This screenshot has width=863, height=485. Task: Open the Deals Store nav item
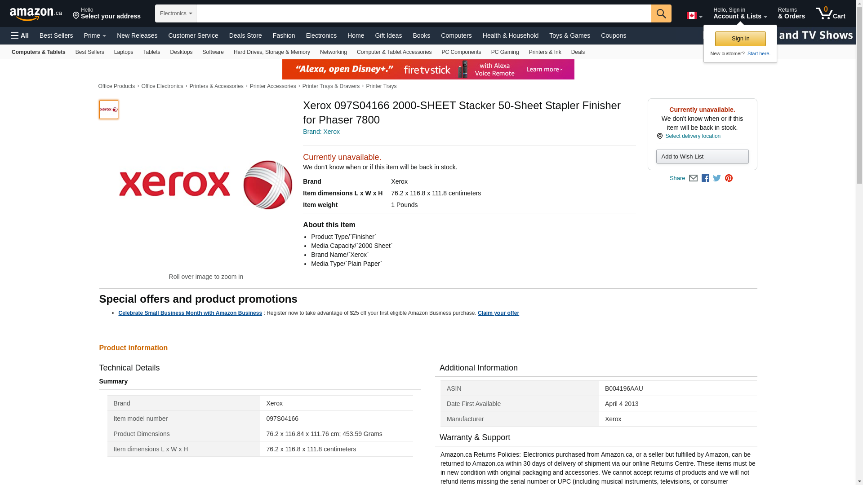[x=245, y=35]
